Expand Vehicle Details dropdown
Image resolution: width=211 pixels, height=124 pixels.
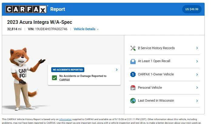(86, 29)
